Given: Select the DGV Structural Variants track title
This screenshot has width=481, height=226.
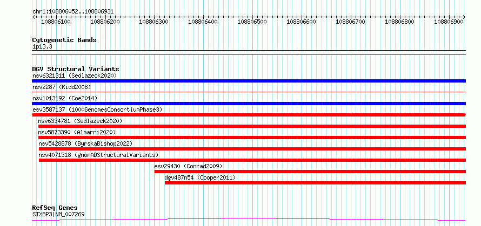Looking at the screenshot, I should tap(76, 69).
